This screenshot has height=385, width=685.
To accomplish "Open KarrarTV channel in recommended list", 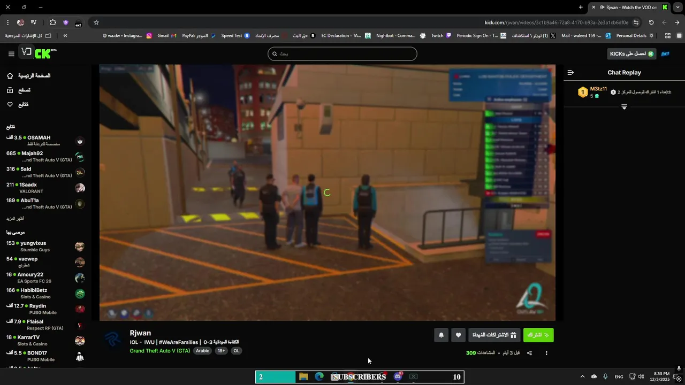I will coord(45,341).
